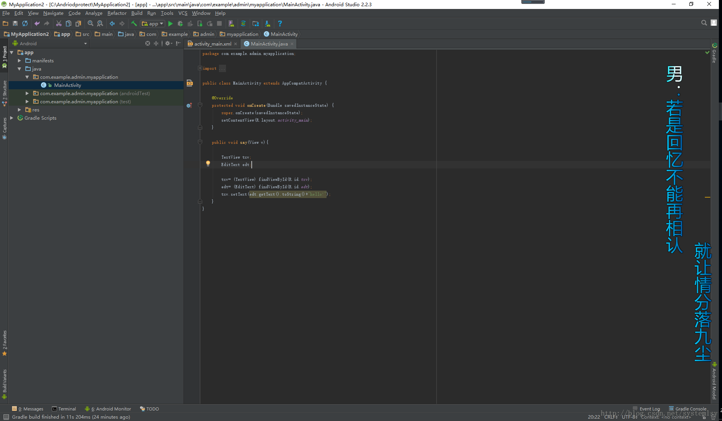The height and width of the screenshot is (421, 722).
Task: Open Find with the magnifier icon
Action: [90, 23]
